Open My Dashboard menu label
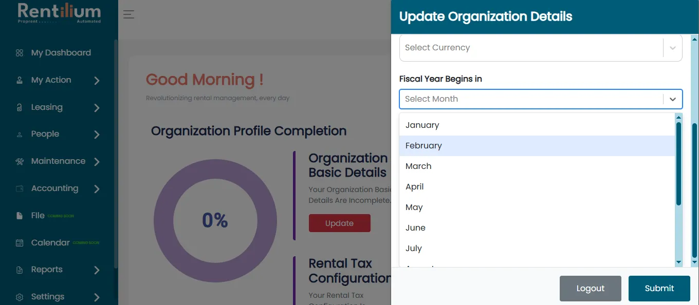 point(61,53)
